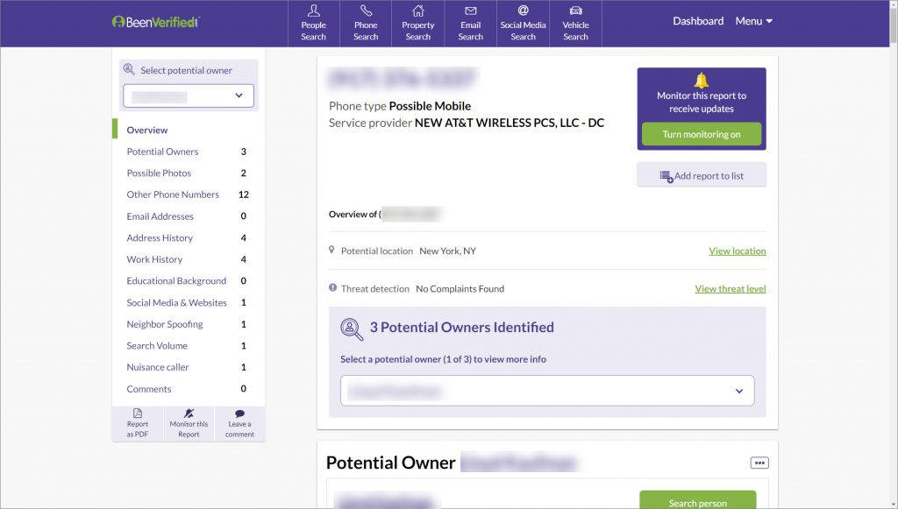Open Property Search house icon
The height and width of the screenshot is (509, 898).
[418, 11]
